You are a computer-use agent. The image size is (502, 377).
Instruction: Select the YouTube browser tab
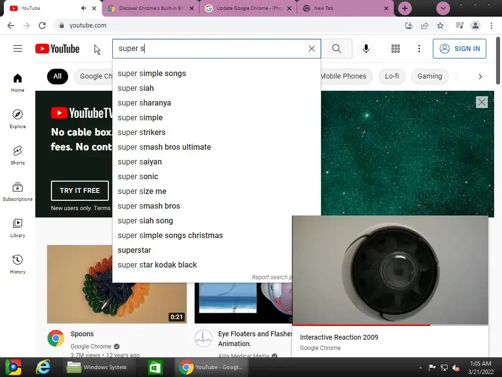pyautogui.click(x=51, y=8)
